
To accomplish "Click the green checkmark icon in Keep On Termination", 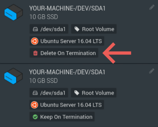I will coord(35,117).
